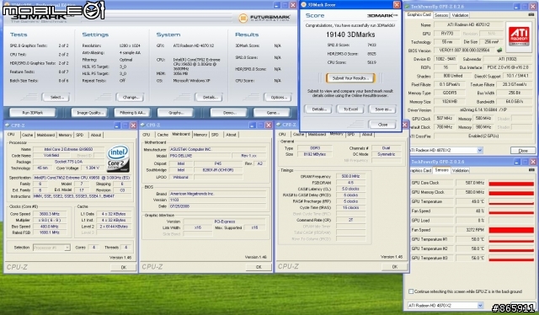Open the CPU-Z processor Selection dropdown

(67, 248)
